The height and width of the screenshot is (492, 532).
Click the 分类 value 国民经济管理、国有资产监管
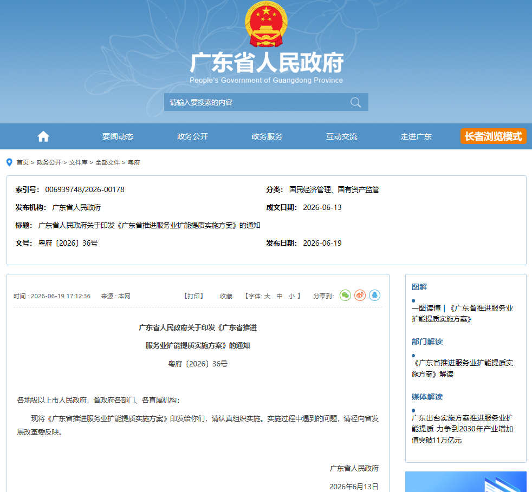pyautogui.click(x=334, y=189)
